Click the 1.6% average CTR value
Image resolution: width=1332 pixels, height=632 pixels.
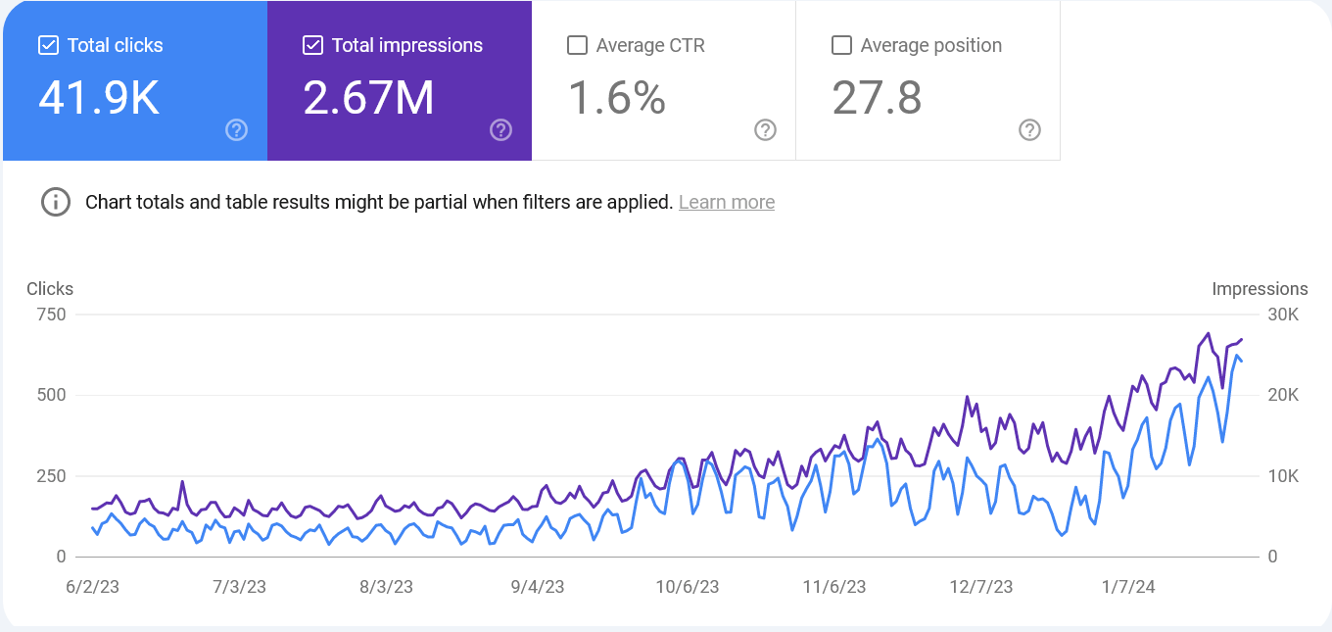(x=616, y=98)
